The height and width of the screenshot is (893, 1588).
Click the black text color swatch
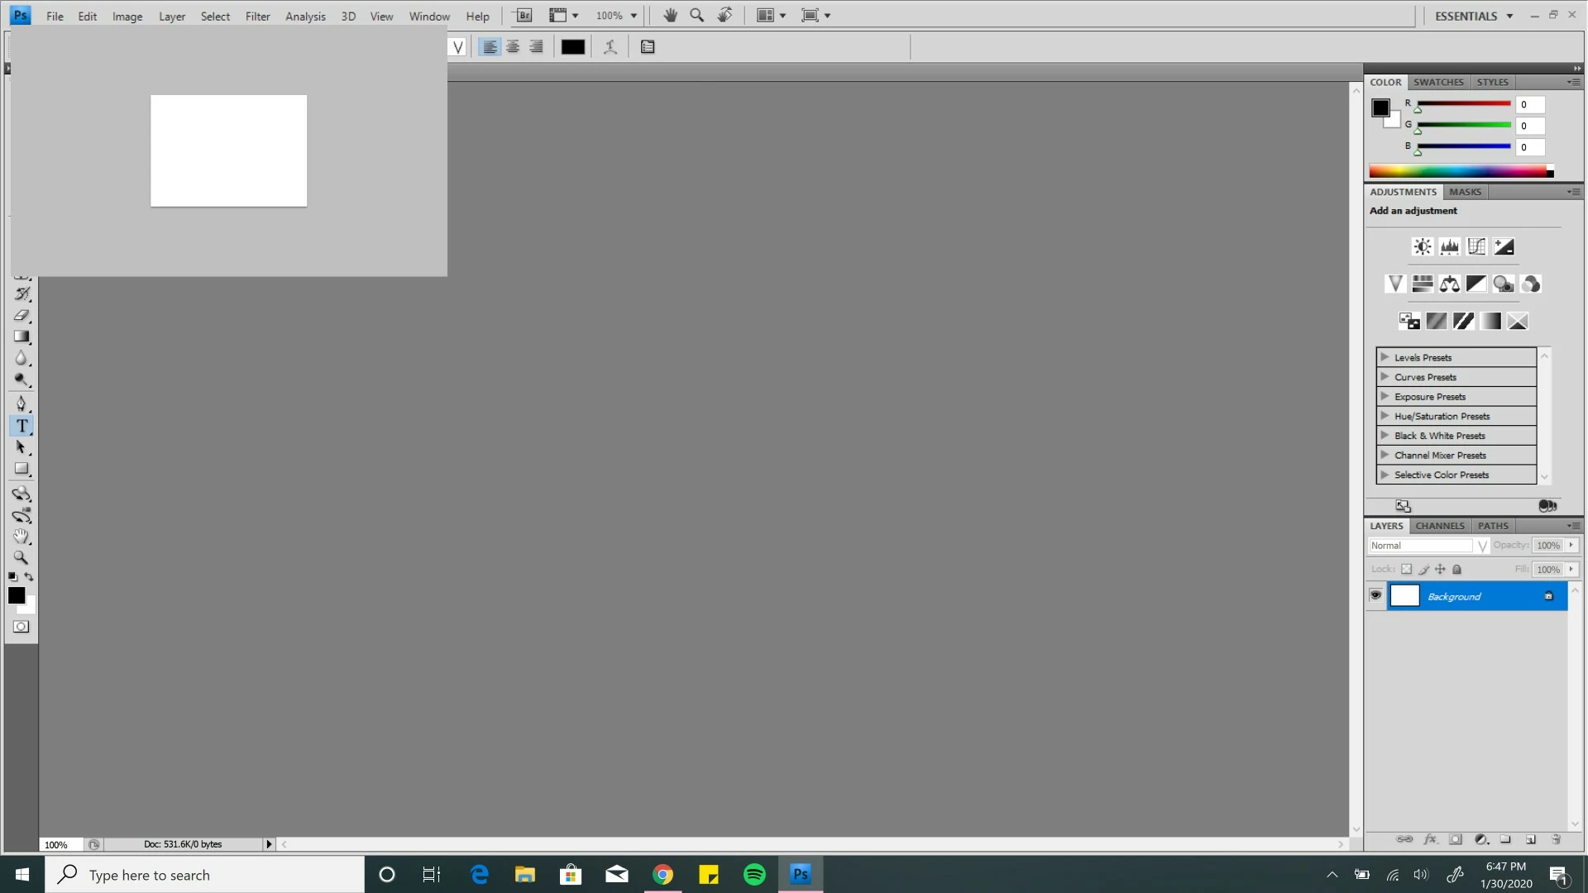[572, 47]
